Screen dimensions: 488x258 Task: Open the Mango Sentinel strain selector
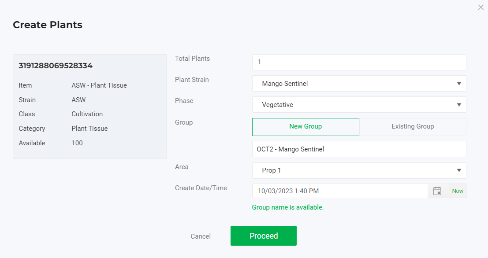(x=359, y=84)
